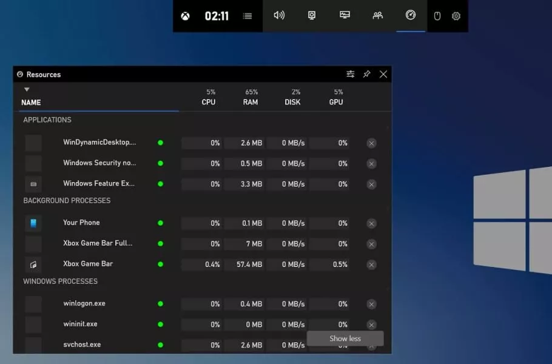Select the Windows Security no... row name
The height and width of the screenshot is (364, 552).
[x=99, y=163]
